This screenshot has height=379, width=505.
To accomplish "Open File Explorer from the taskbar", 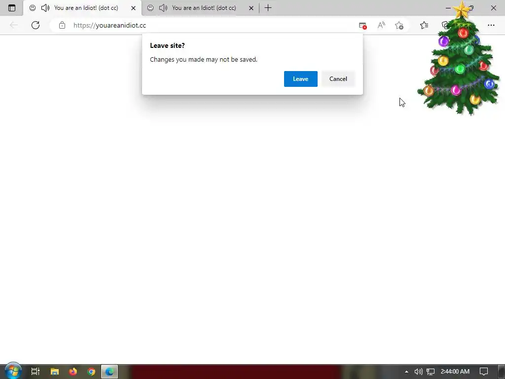I will click(54, 372).
